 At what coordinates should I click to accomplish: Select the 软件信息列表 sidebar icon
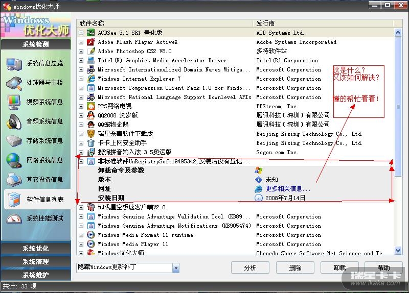click(14, 200)
